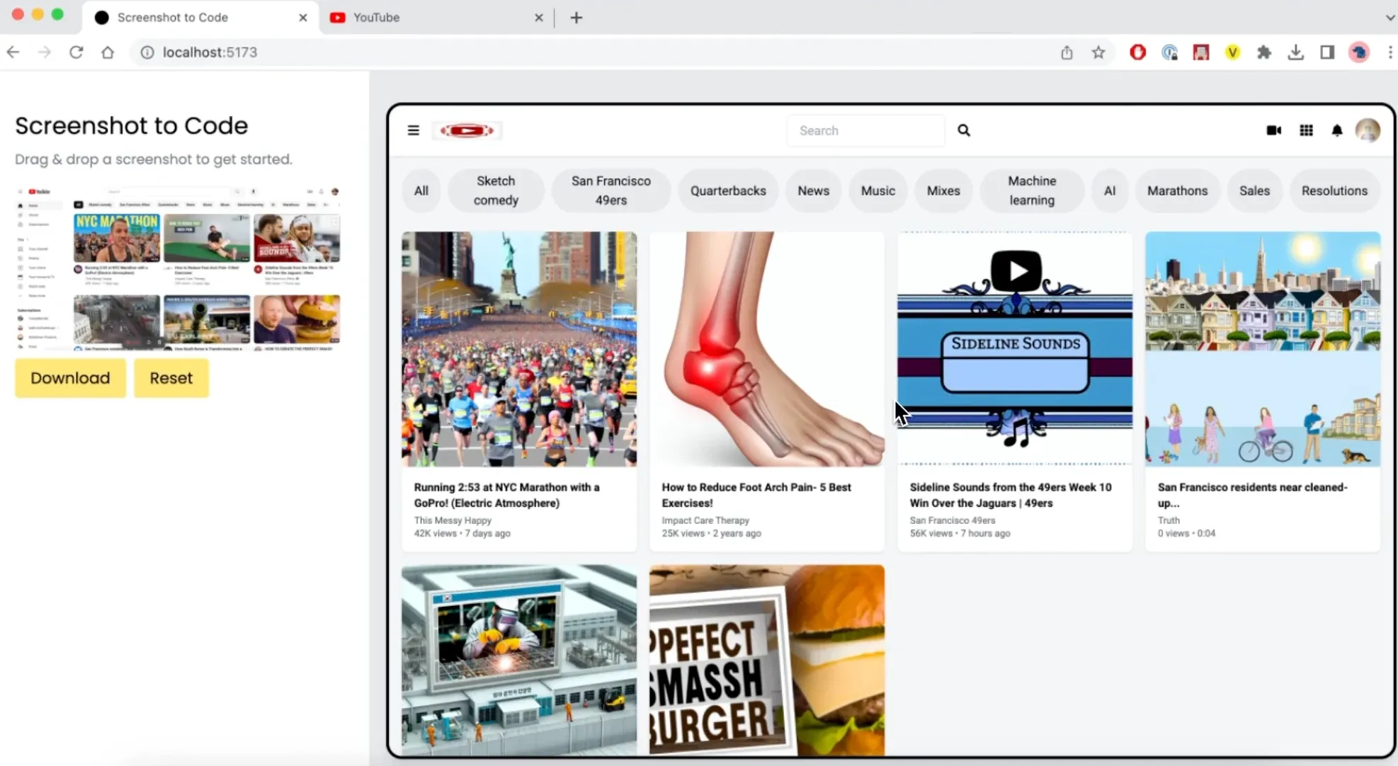This screenshot has height=766, width=1398.
Task: Select the Marathons filter chip
Action: [1177, 190]
